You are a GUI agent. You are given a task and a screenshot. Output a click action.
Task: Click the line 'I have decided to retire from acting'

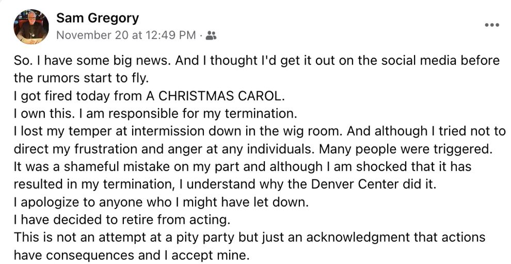point(122,220)
